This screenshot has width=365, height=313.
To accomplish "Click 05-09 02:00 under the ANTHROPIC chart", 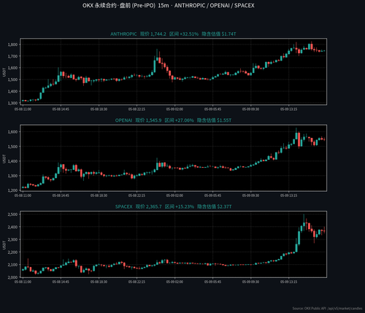I will [174, 109].
